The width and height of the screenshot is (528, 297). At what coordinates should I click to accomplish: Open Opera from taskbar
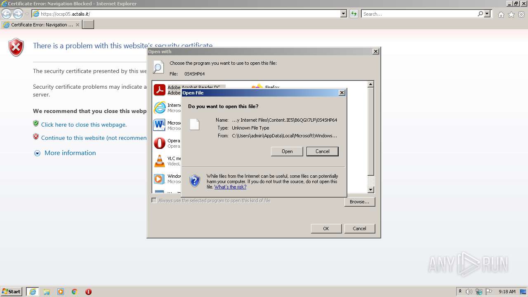[88, 292]
